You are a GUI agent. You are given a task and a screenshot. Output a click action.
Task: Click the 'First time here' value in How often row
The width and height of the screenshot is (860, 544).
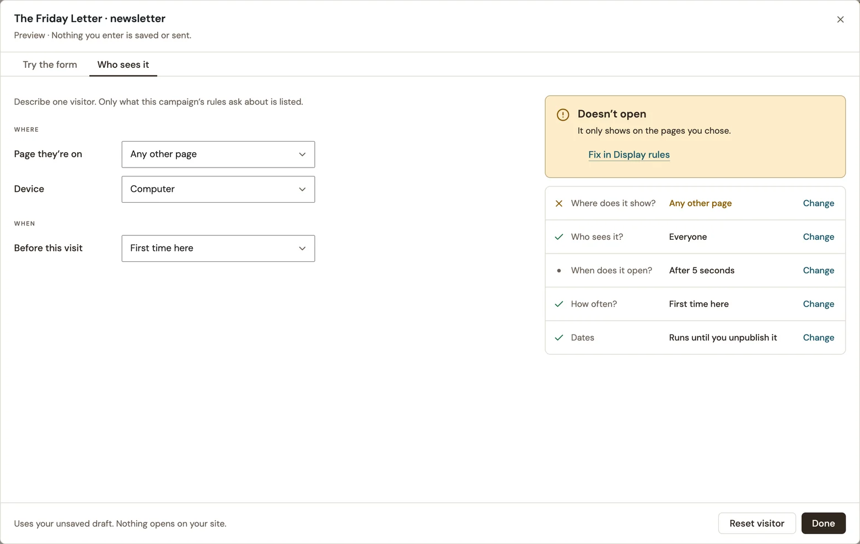click(x=699, y=304)
